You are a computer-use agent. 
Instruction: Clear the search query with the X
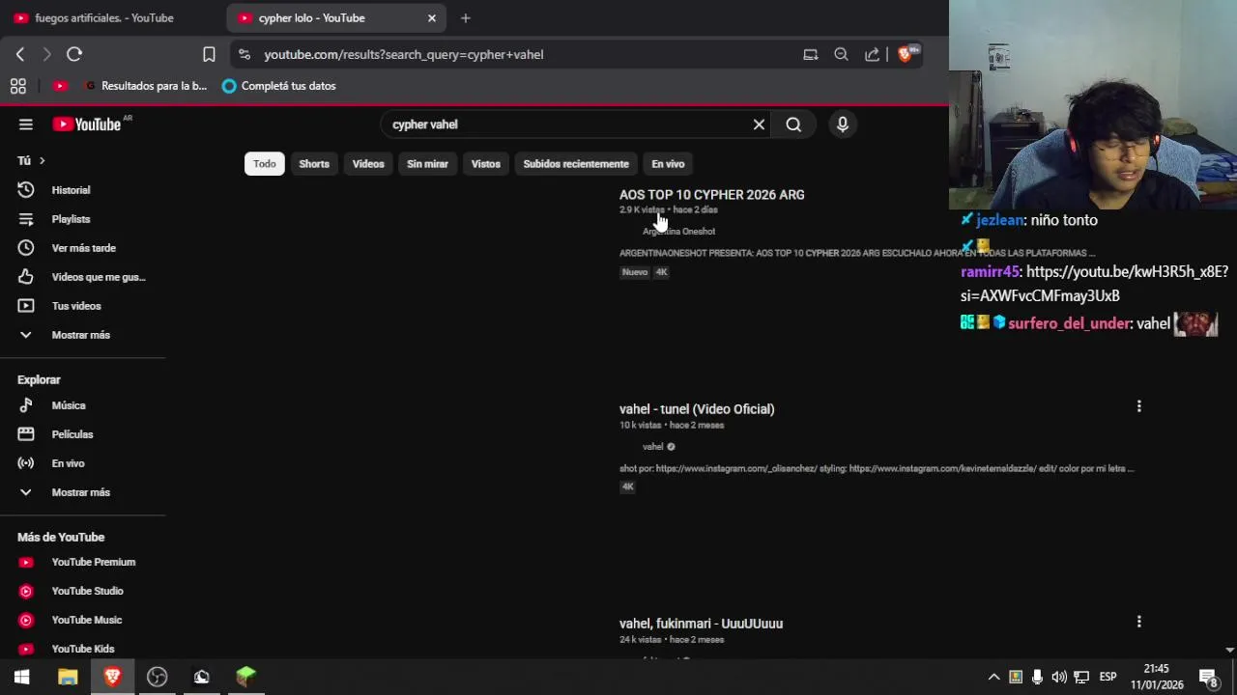click(759, 125)
